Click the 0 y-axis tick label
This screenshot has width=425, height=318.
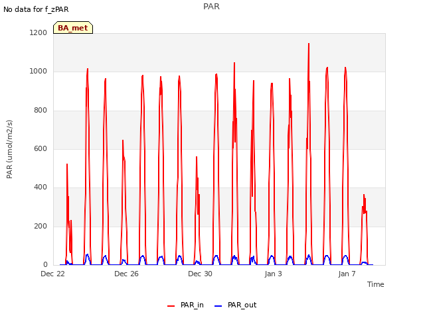tap(45, 264)
